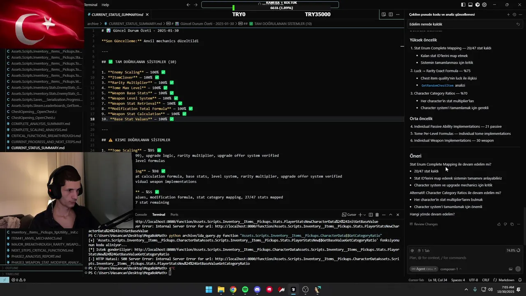Screen dimensions: 526x296
Task: Open the composer-1 model dropdown
Action: coord(451,269)
